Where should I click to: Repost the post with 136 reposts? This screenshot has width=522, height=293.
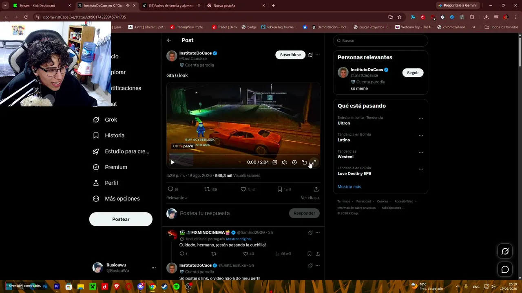(207, 189)
